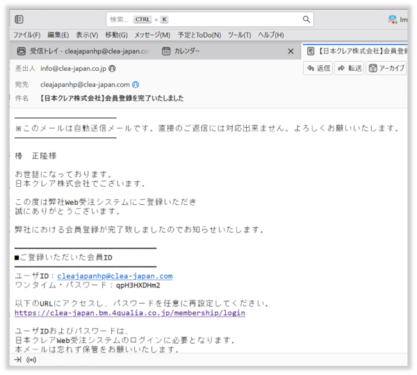This screenshot has height=375, width=417.
Task: Click sender contact icon beside info@clea-japan.co.jp
Action: [112, 69]
